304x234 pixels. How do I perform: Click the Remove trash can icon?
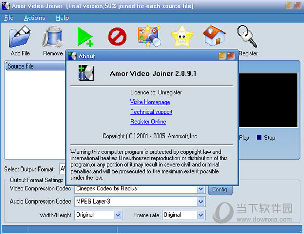point(52,37)
